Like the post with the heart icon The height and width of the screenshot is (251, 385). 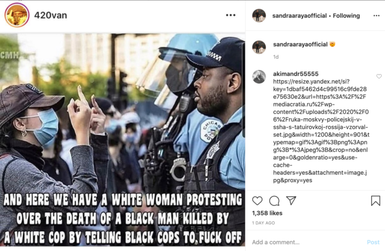257,201
